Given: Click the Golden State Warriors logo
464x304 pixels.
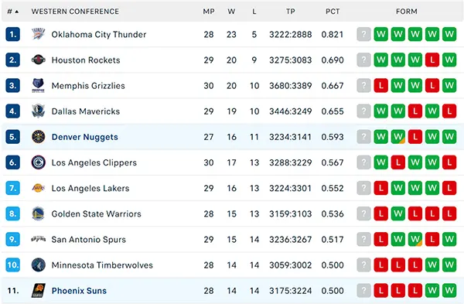Looking at the screenshot, I should click(39, 213).
